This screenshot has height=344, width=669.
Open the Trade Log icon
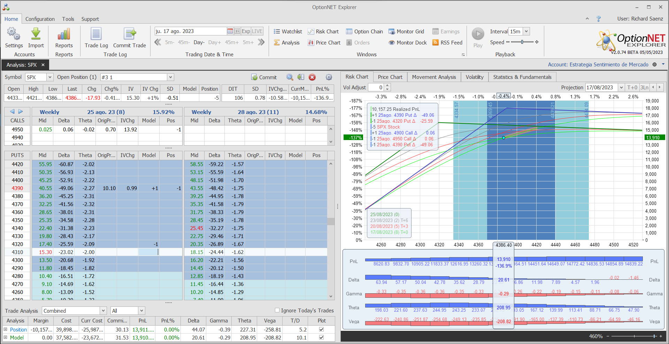point(96,34)
